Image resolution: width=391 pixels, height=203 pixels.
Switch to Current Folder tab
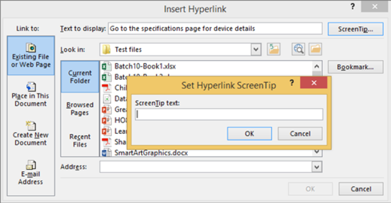point(80,77)
